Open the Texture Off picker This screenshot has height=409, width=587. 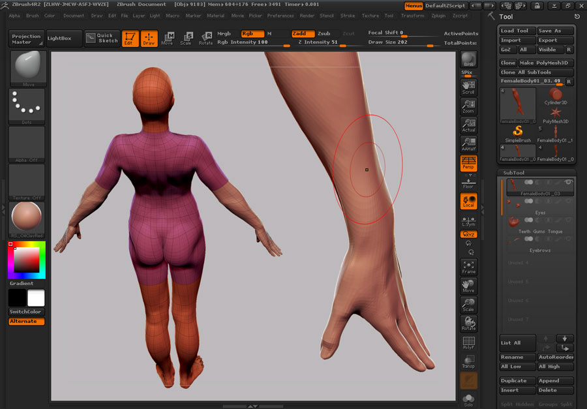(x=27, y=182)
